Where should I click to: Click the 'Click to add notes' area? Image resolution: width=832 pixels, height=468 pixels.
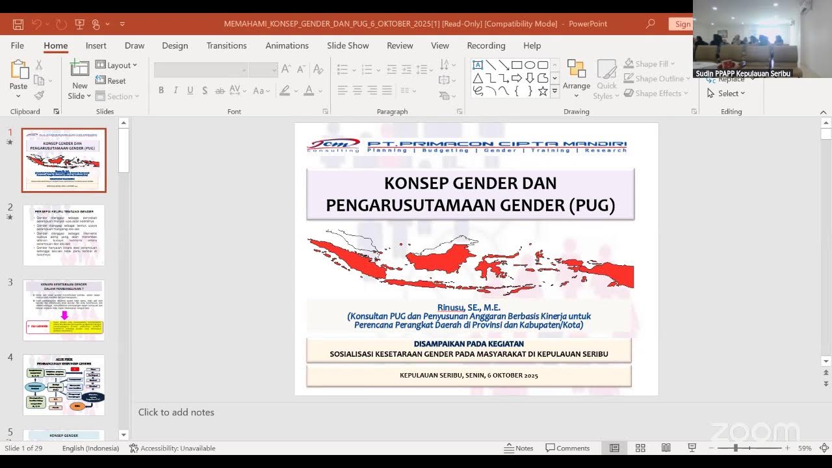[176, 412]
